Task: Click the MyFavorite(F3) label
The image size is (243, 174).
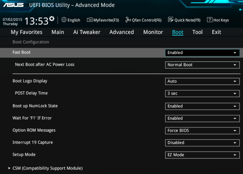Action: (x=106, y=20)
